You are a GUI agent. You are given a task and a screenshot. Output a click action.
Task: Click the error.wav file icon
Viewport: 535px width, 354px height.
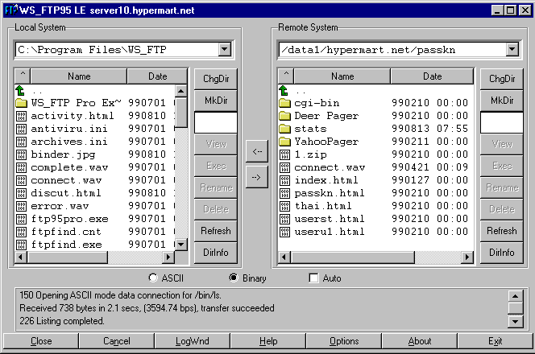point(21,206)
